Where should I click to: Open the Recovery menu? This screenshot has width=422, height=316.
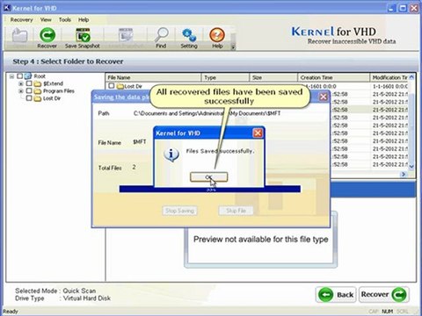(x=21, y=19)
